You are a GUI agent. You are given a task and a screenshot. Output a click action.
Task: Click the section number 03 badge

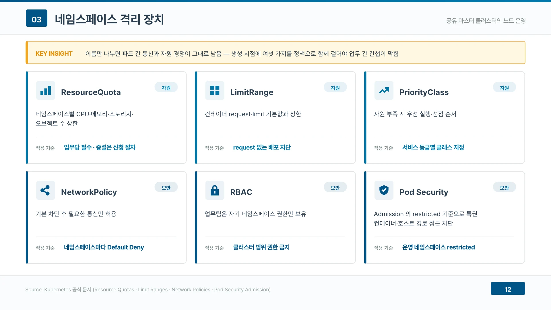(36, 18)
